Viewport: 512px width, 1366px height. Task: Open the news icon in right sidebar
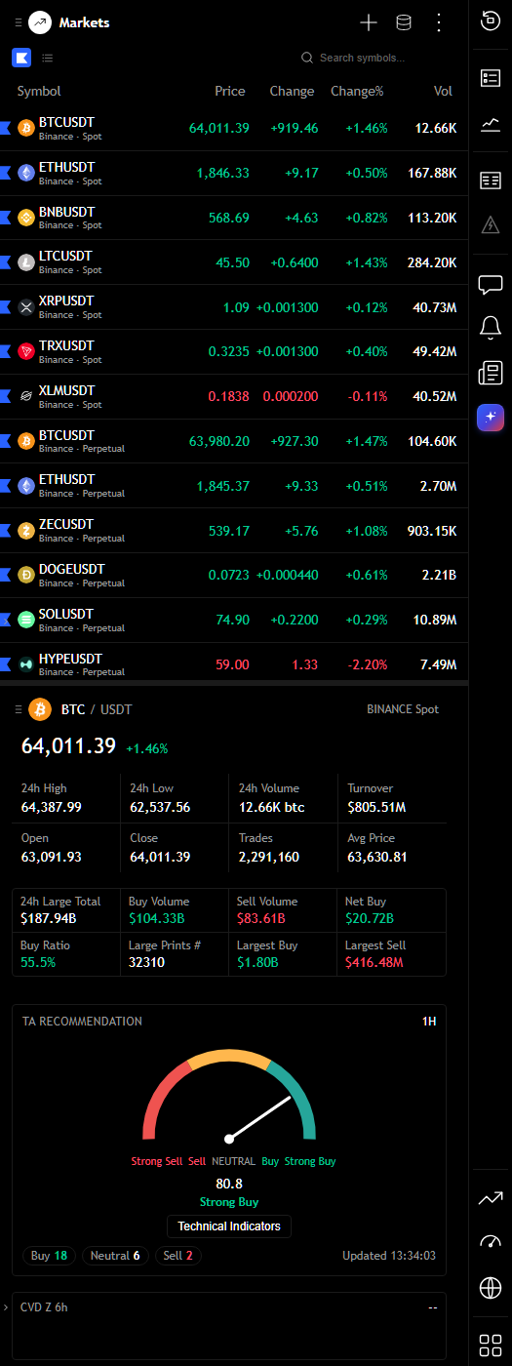point(491,373)
